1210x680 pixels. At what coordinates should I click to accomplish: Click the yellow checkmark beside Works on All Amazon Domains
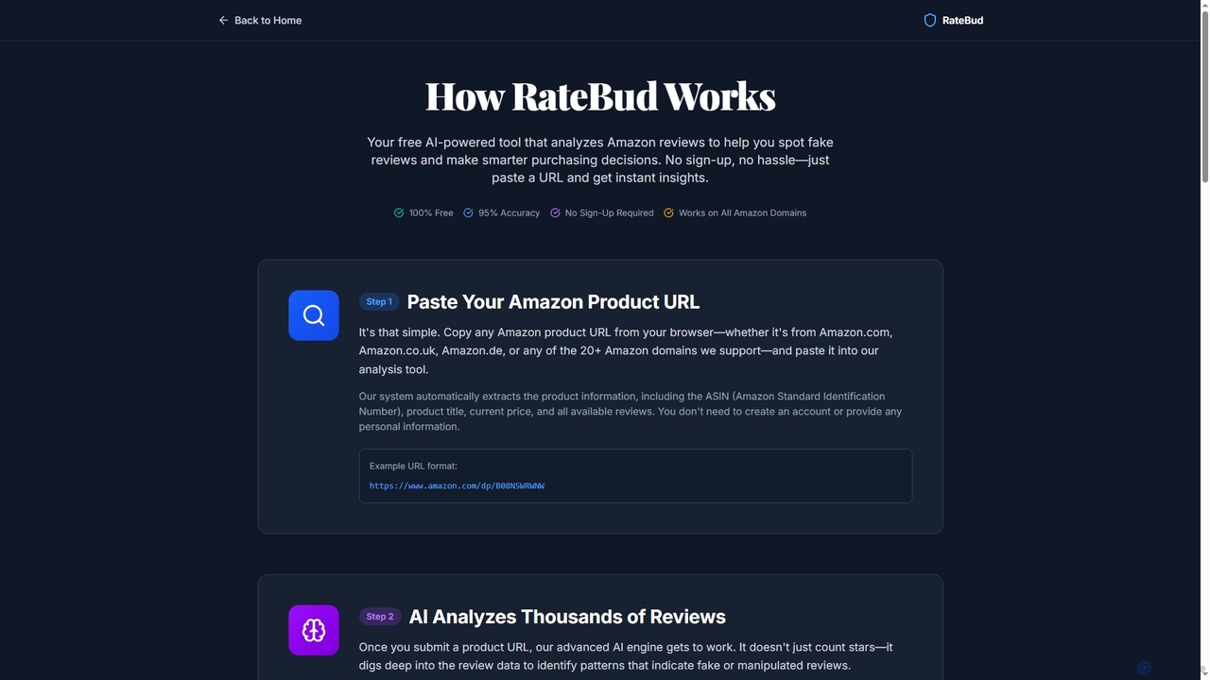click(x=668, y=212)
